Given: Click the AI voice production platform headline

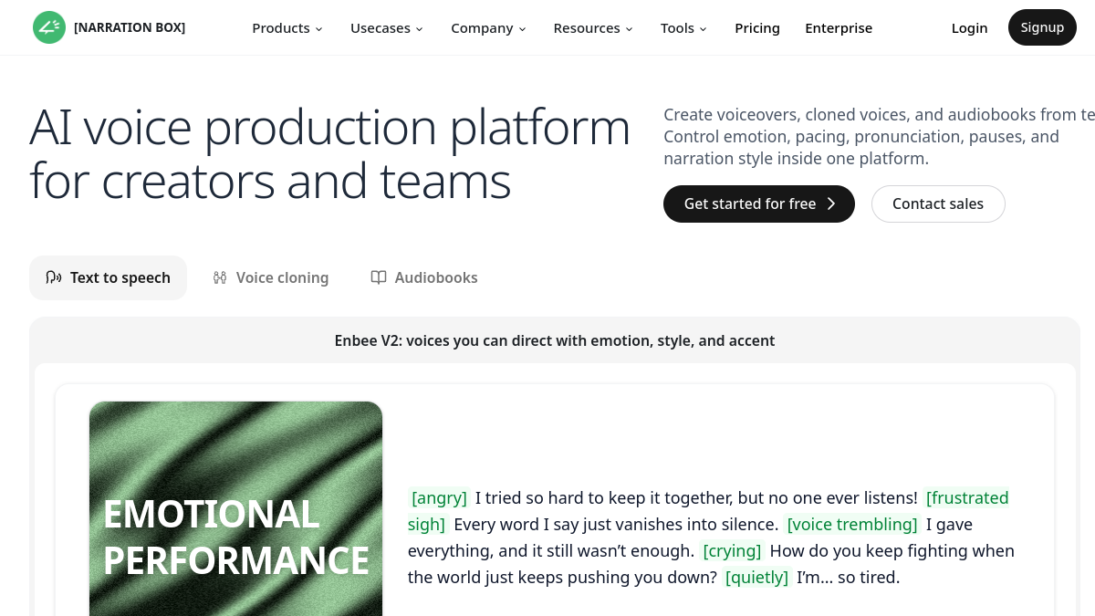Looking at the screenshot, I should click(x=330, y=153).
